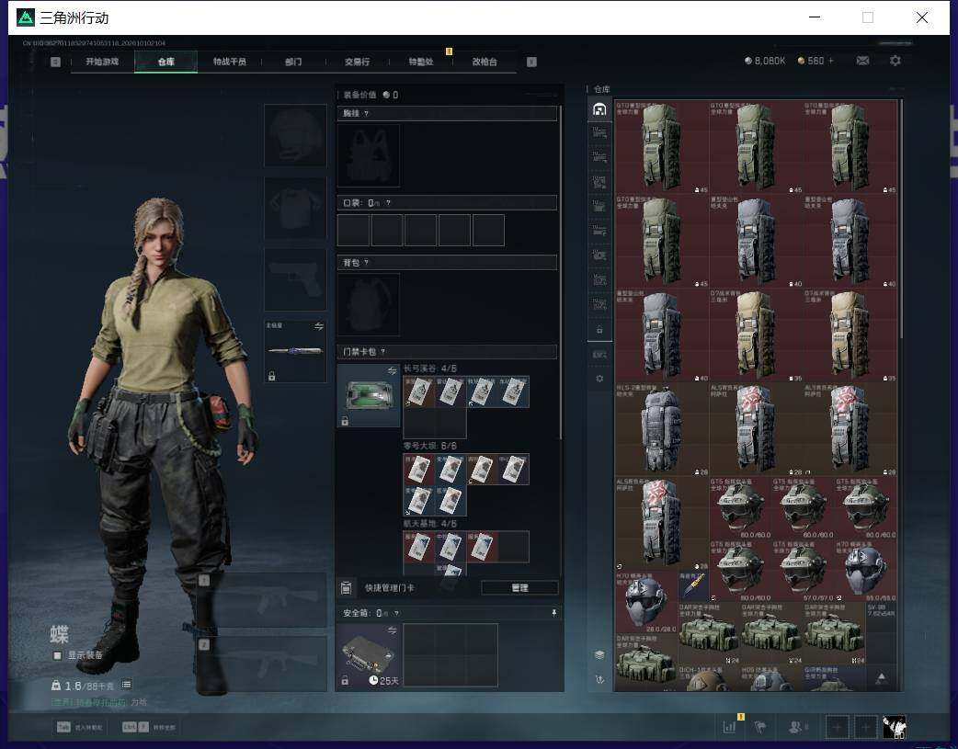Select the main warehouse category icon

click(x=599, y=109)
